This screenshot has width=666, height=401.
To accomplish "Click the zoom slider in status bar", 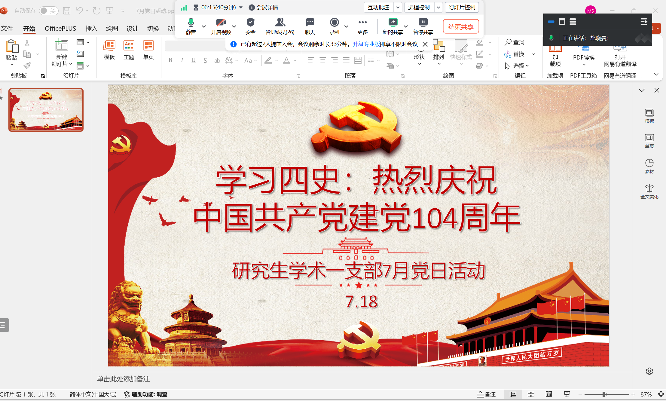I will click(604, 394).
